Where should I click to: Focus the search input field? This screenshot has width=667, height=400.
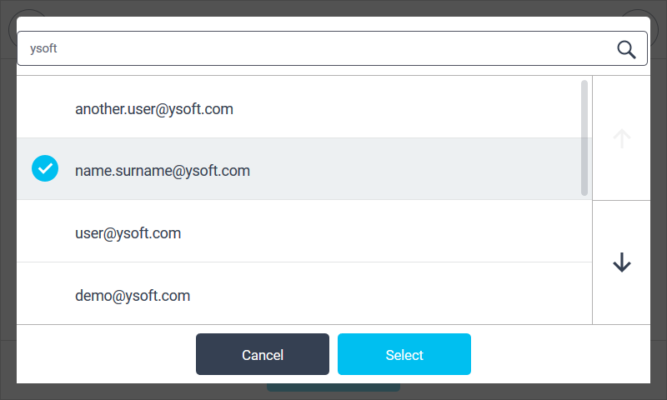317,48
